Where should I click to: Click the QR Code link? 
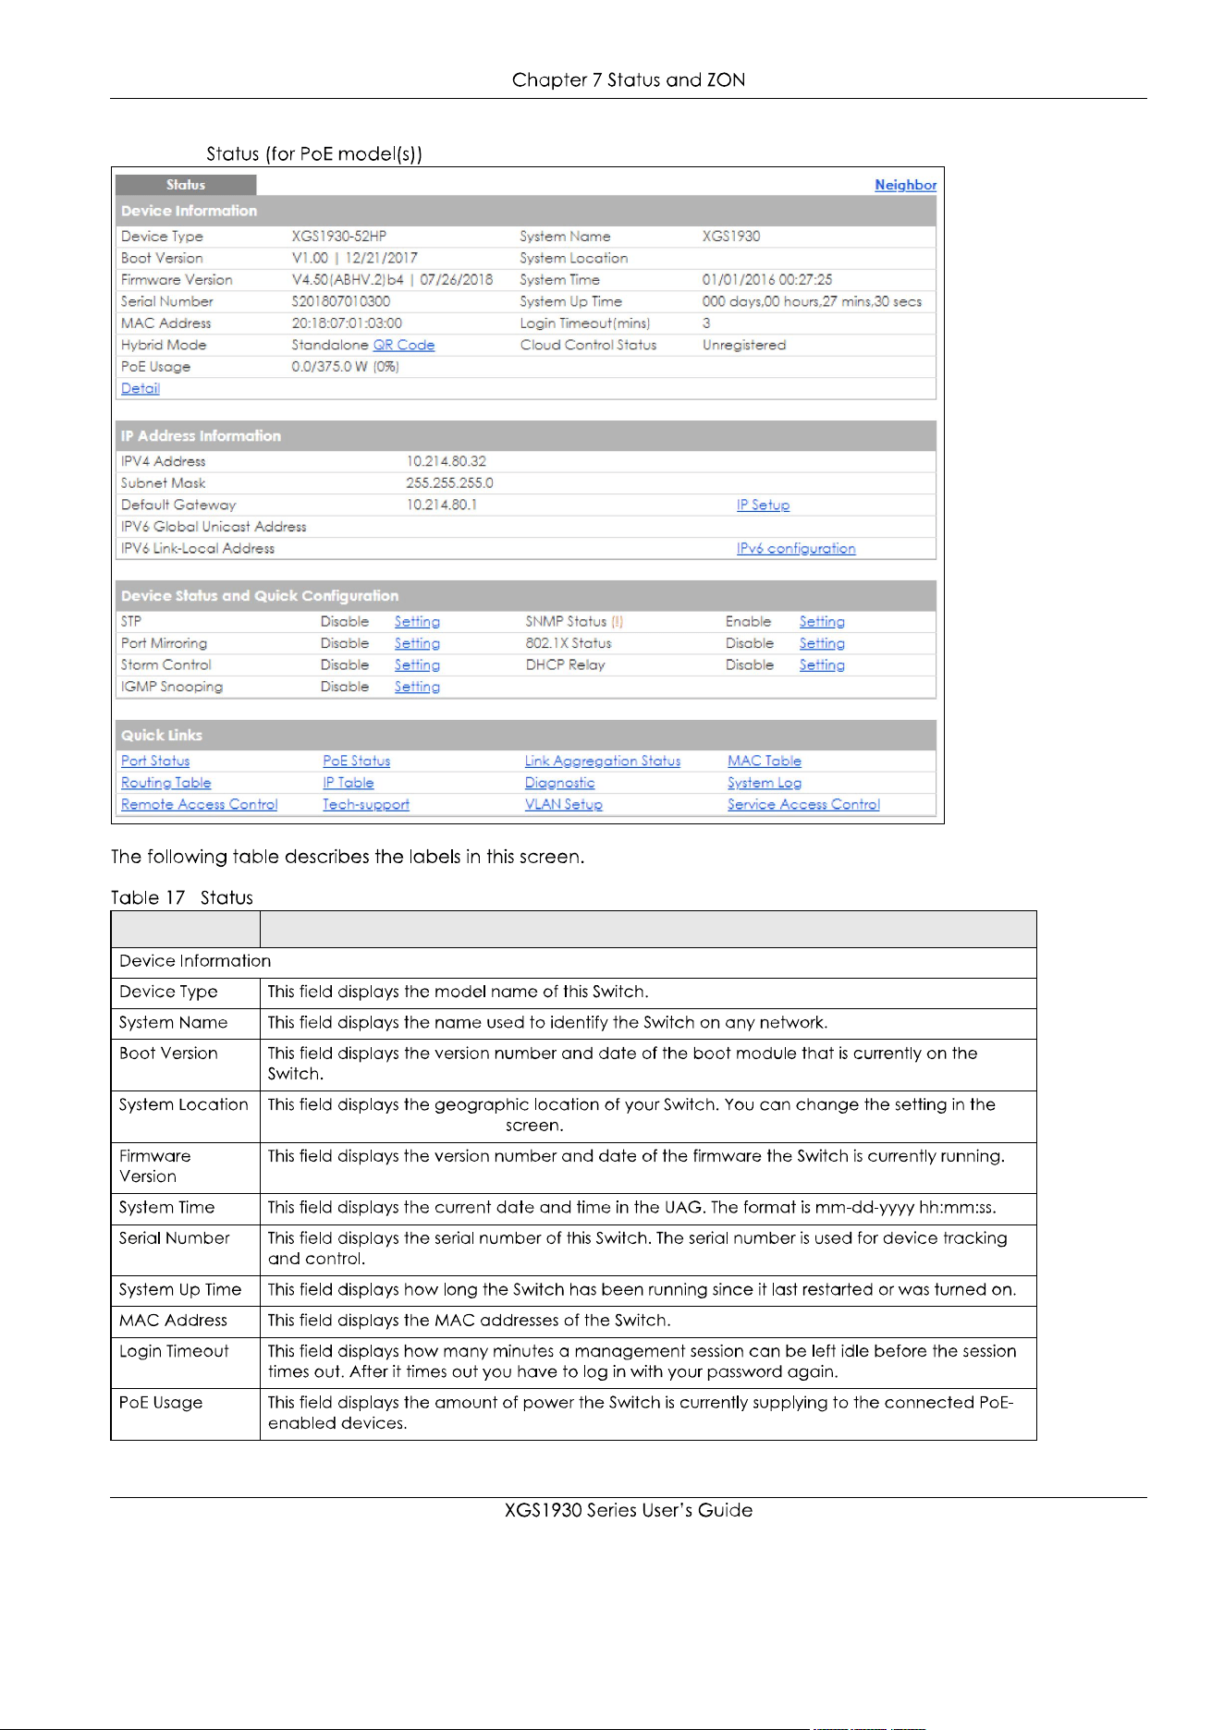[x=404, y=345]
